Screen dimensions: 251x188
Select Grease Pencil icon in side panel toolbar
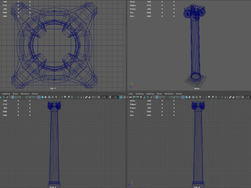[151, 97]
